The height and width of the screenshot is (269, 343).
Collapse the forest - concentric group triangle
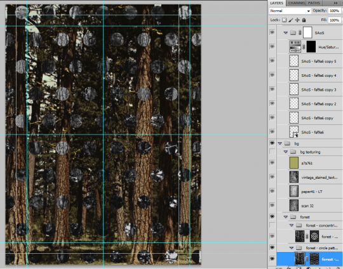pyautogui.click(x=292, y=225)
